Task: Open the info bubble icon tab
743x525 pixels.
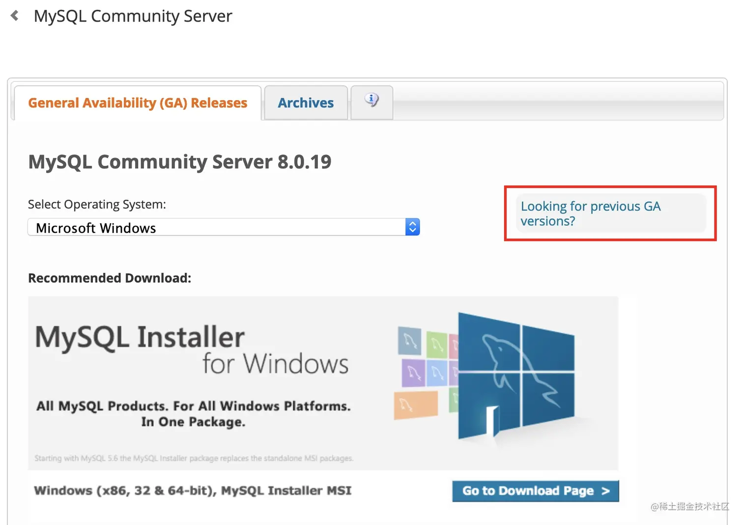Action: click(x=371, y=102)
